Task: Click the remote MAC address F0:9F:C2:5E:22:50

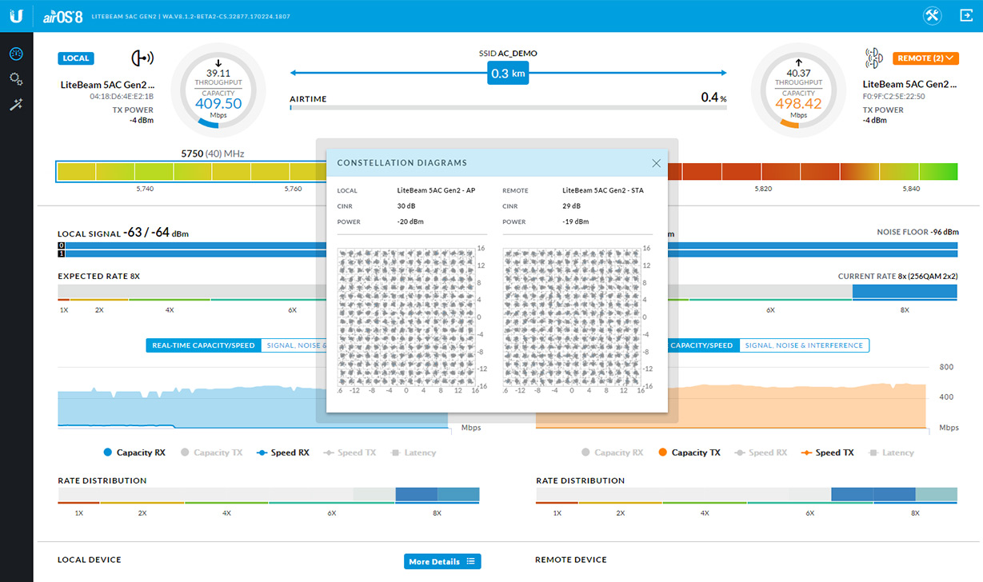Action: [x=894, y=97]
